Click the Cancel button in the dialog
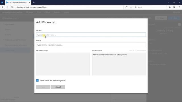The height and width of the screenshot is (102, 182). [x=58, y=87]
